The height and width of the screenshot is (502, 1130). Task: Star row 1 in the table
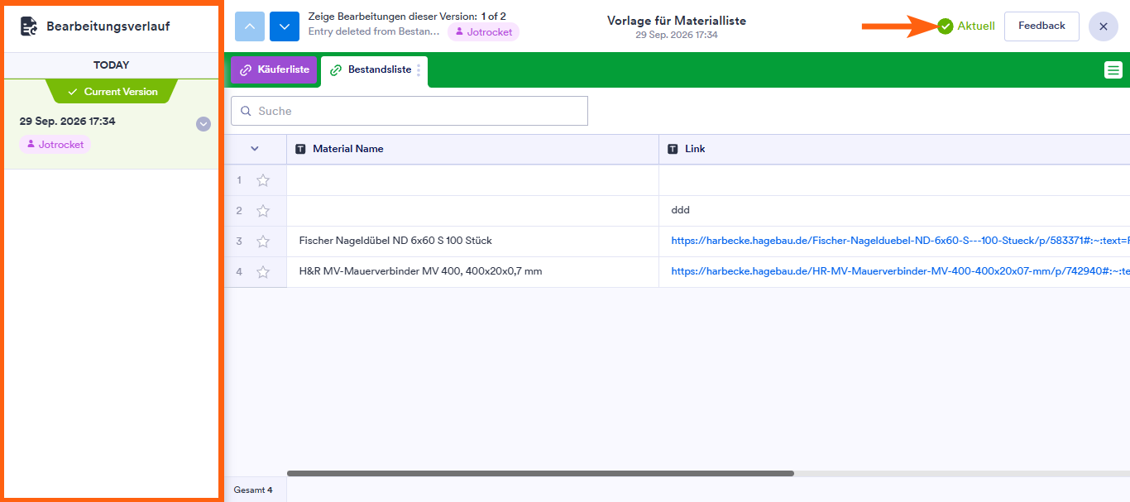[263, 180]
